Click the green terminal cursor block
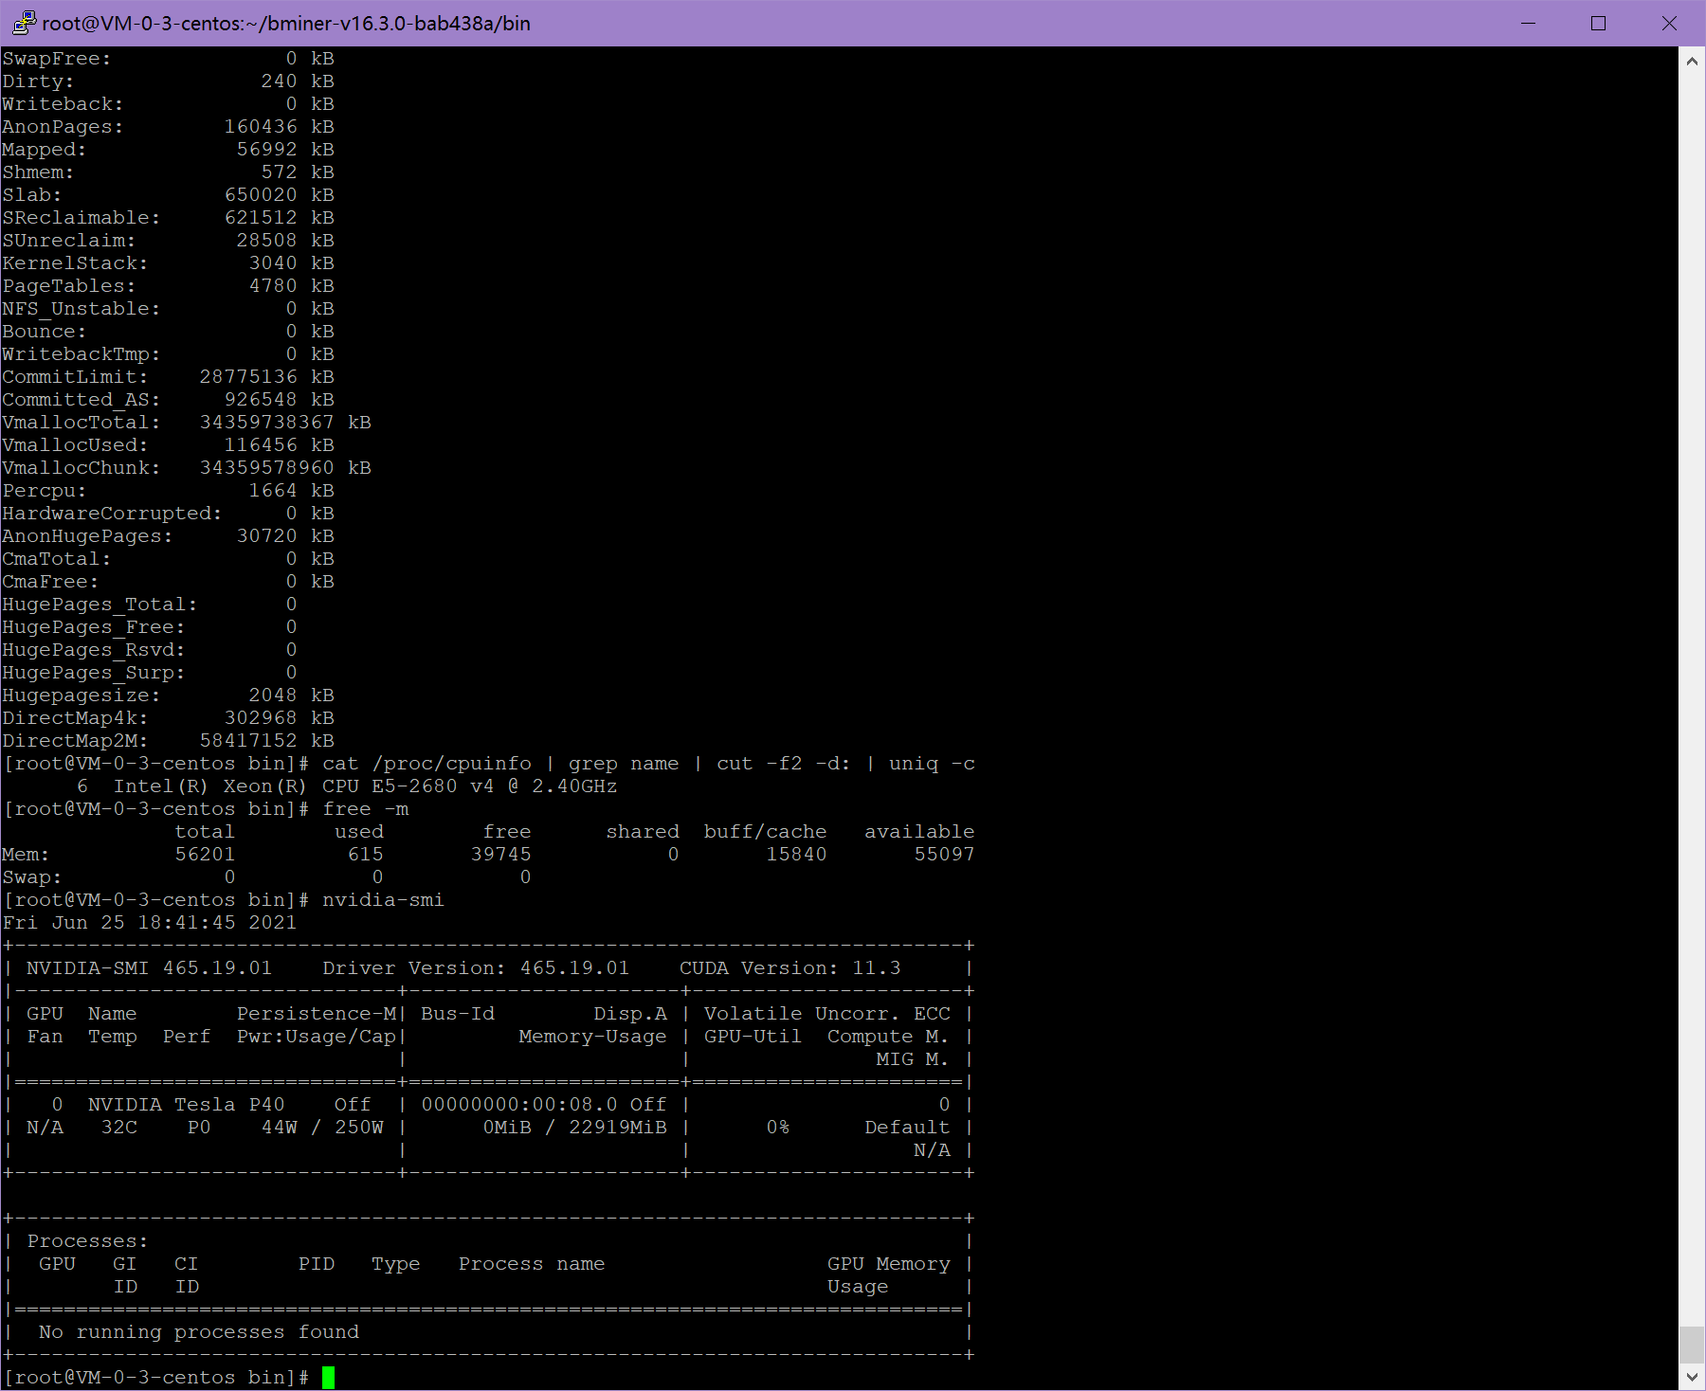1706x1391 pixels. pyautogui.click(x=328, y=1377)
